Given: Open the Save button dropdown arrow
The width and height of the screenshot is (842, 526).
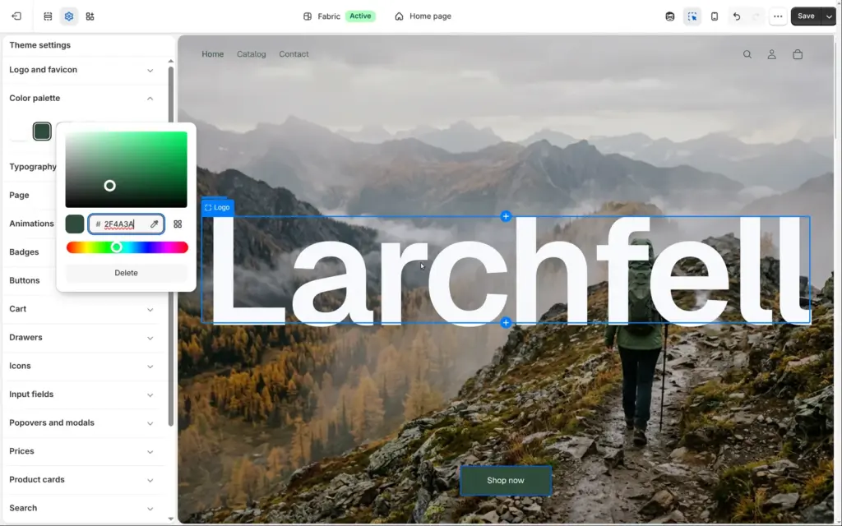Looking at the screenshot, I should click(x=829, y=16).
